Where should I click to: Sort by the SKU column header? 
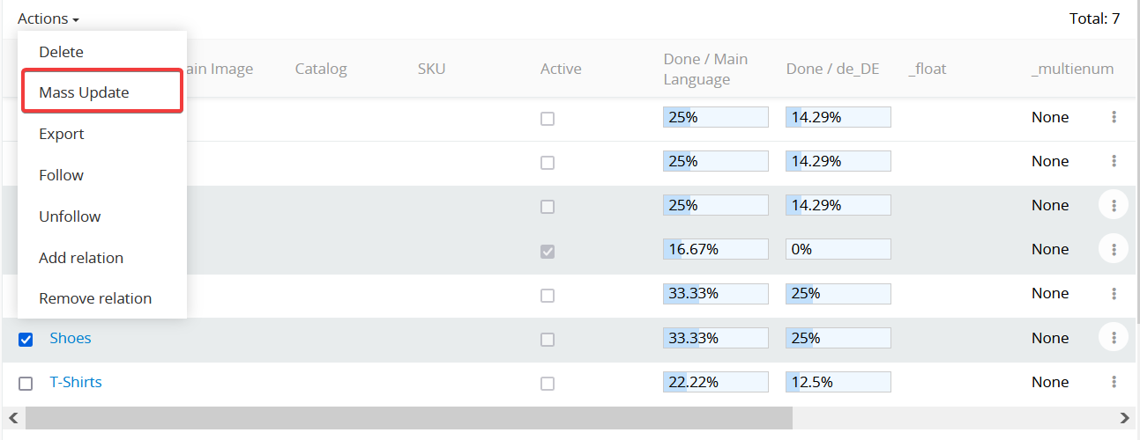point(431,69)
